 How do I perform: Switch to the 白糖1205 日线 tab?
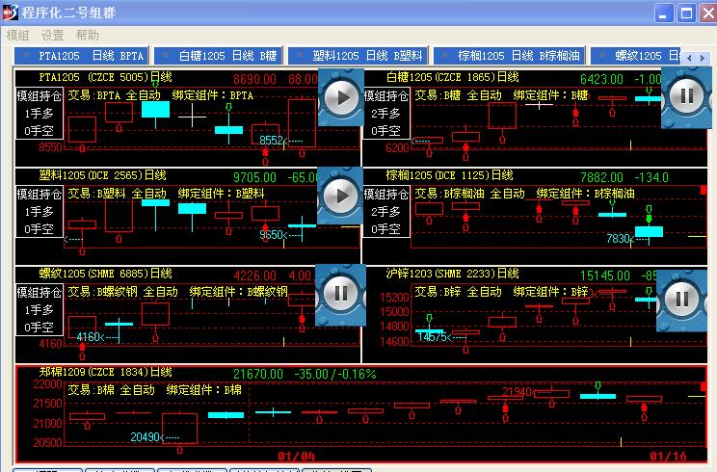pos(218,56)
